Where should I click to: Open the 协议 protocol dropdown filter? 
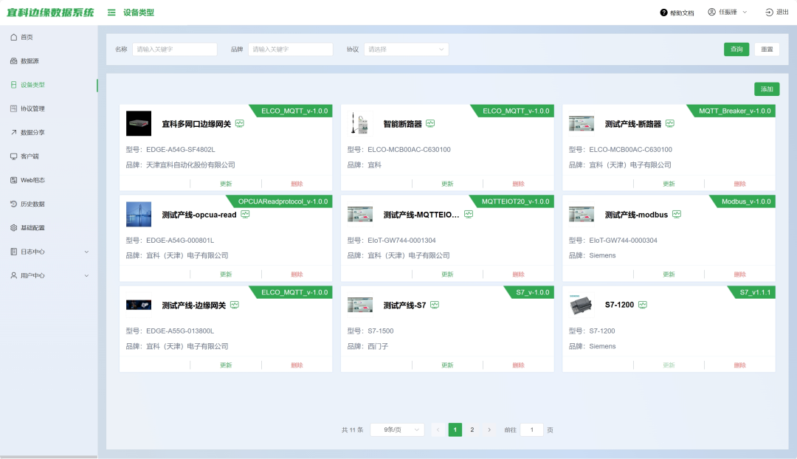click(406, 49)
